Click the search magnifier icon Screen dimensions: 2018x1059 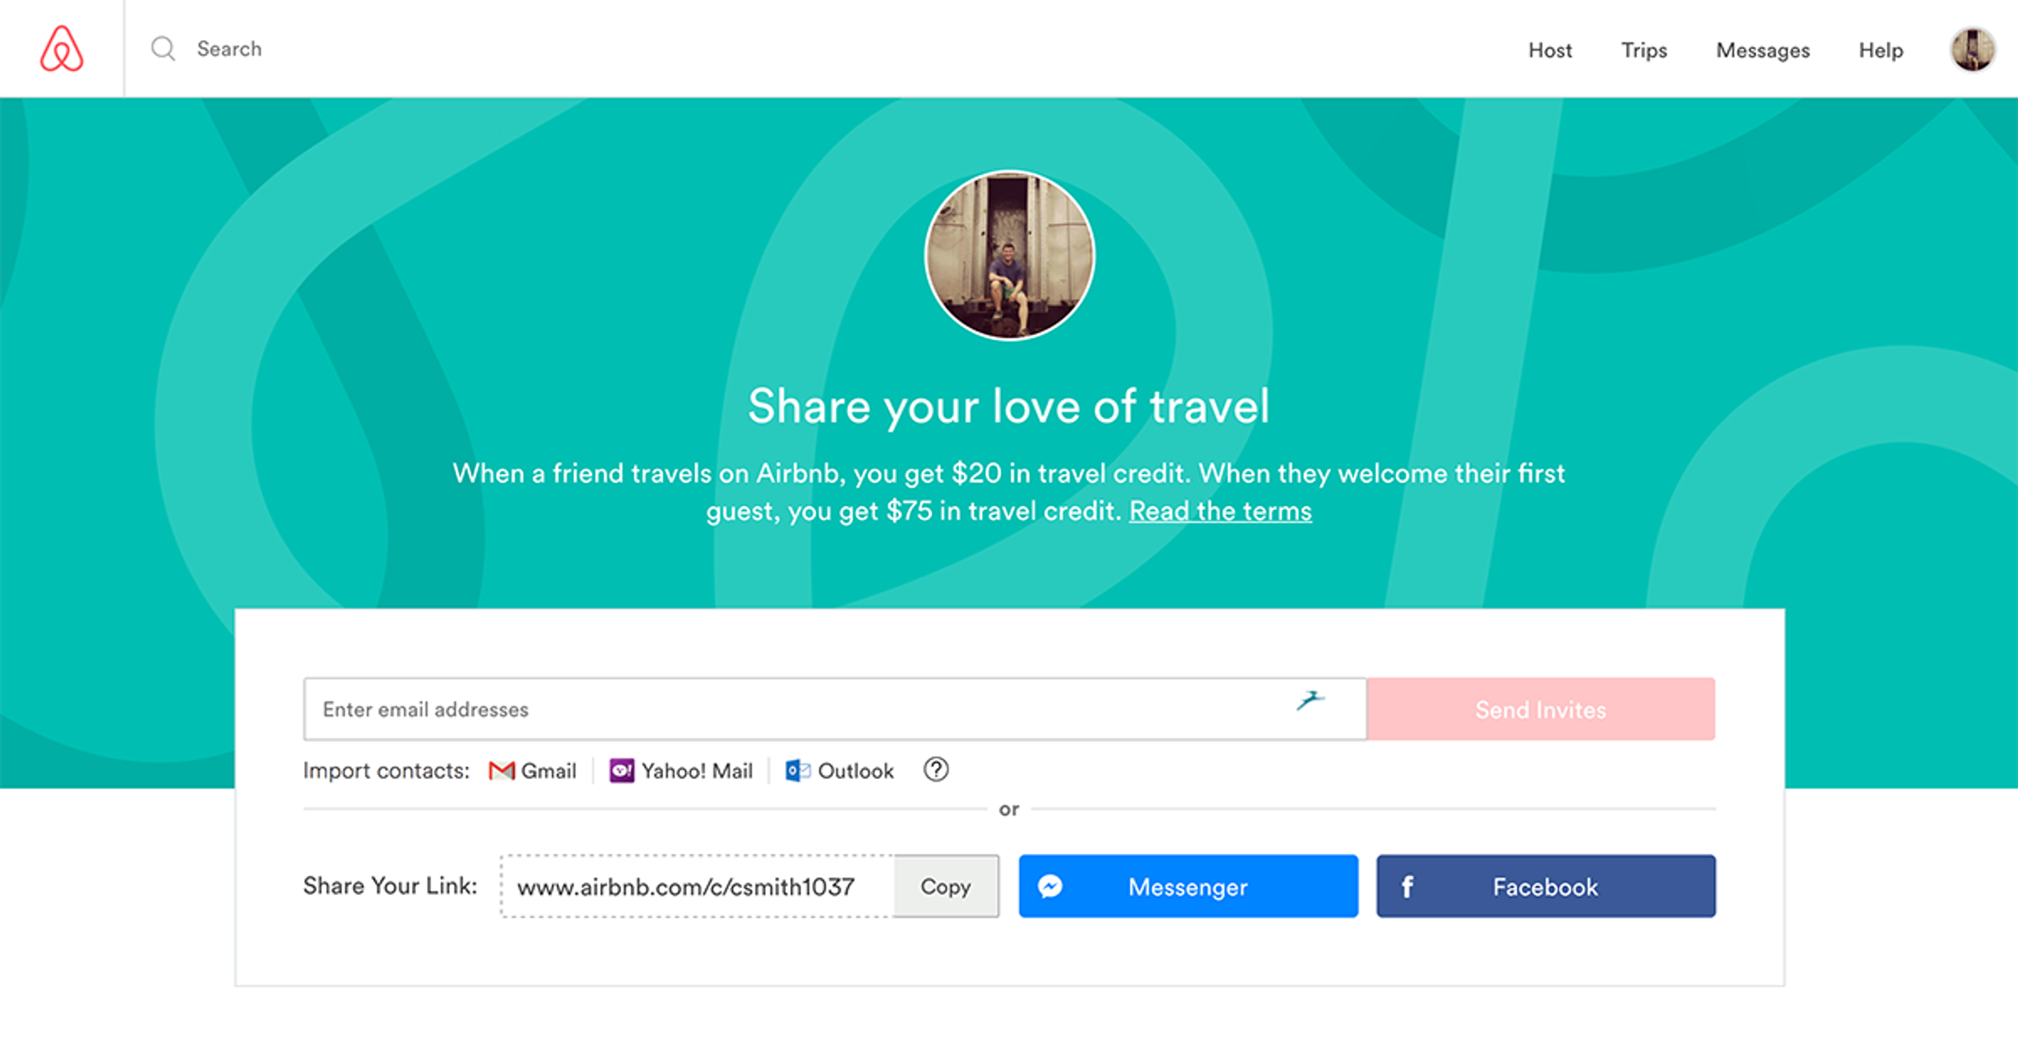[x=163, y=48]
